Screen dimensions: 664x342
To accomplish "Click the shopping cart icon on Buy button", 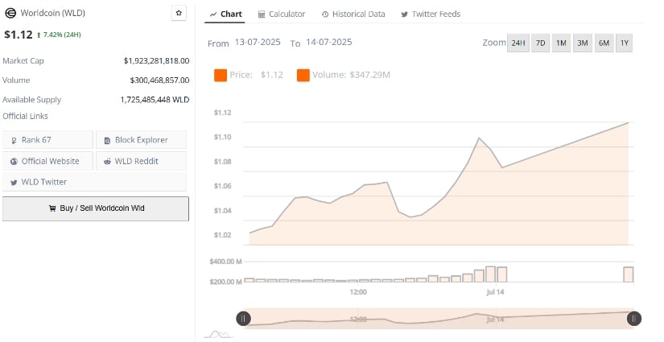I will tap(52, 208).
